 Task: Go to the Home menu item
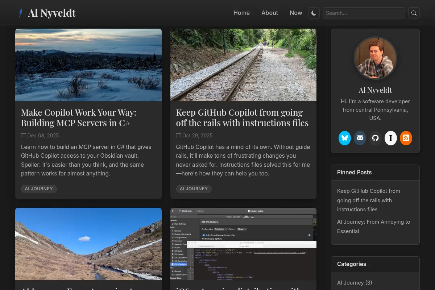pyautogui.click(x=241, y=13)
